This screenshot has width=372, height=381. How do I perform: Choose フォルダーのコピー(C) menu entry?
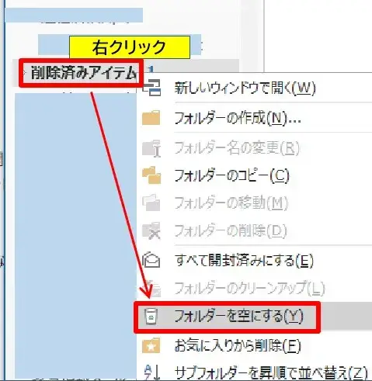(231, 176)
